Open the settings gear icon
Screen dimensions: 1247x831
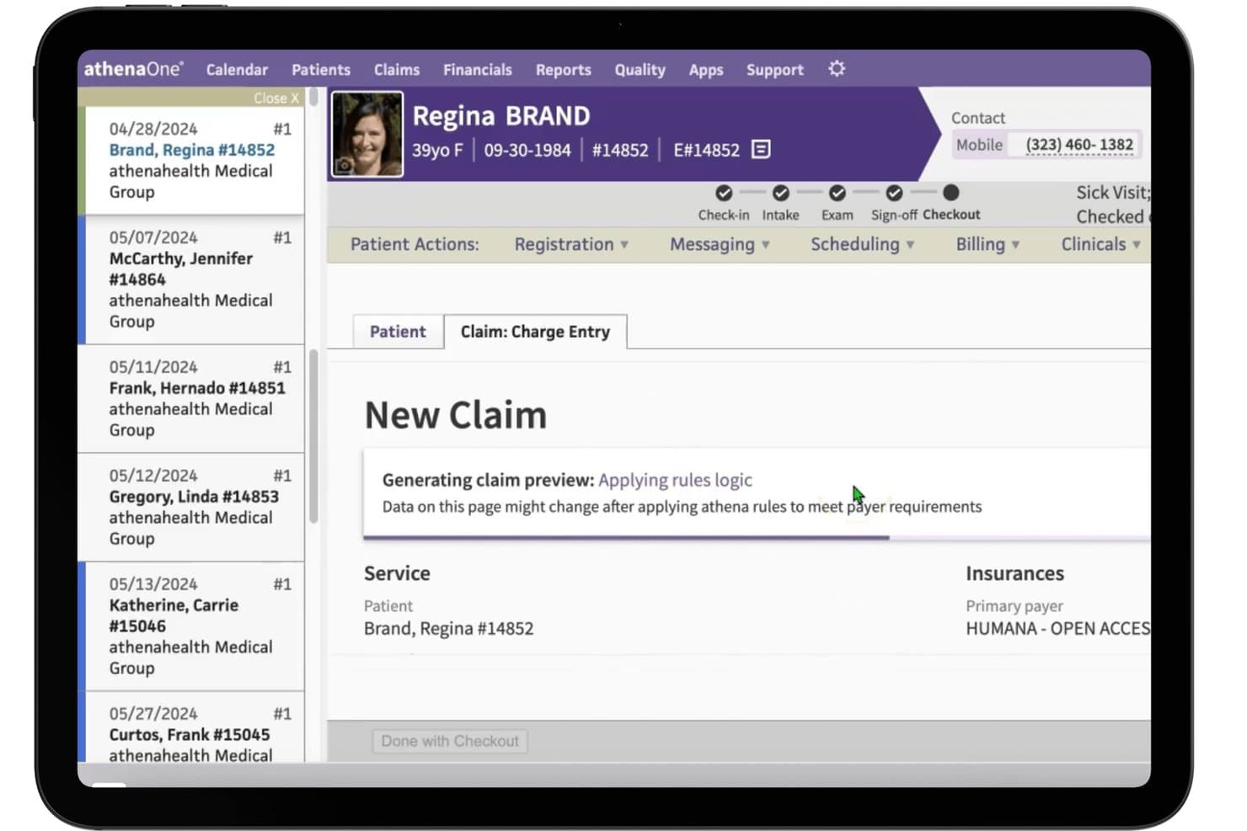pyautogui.click(x=836, y=69)
